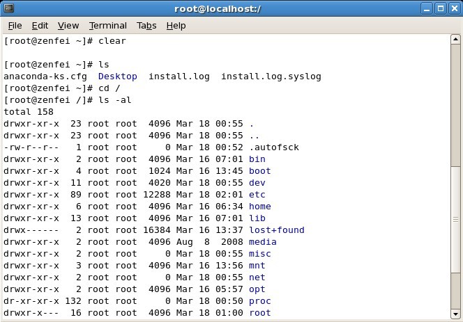Click the home directory name
The image size is (463, 322).
tap(260, 207)
